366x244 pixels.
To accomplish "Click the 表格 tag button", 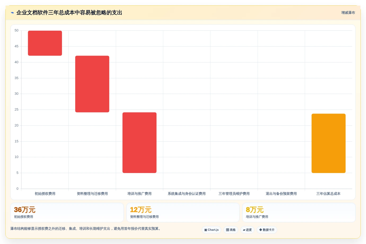I will 231,230.
